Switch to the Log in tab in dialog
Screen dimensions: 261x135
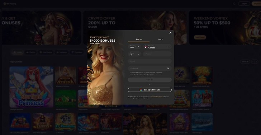pyautogui.click(x=161, y=39)
